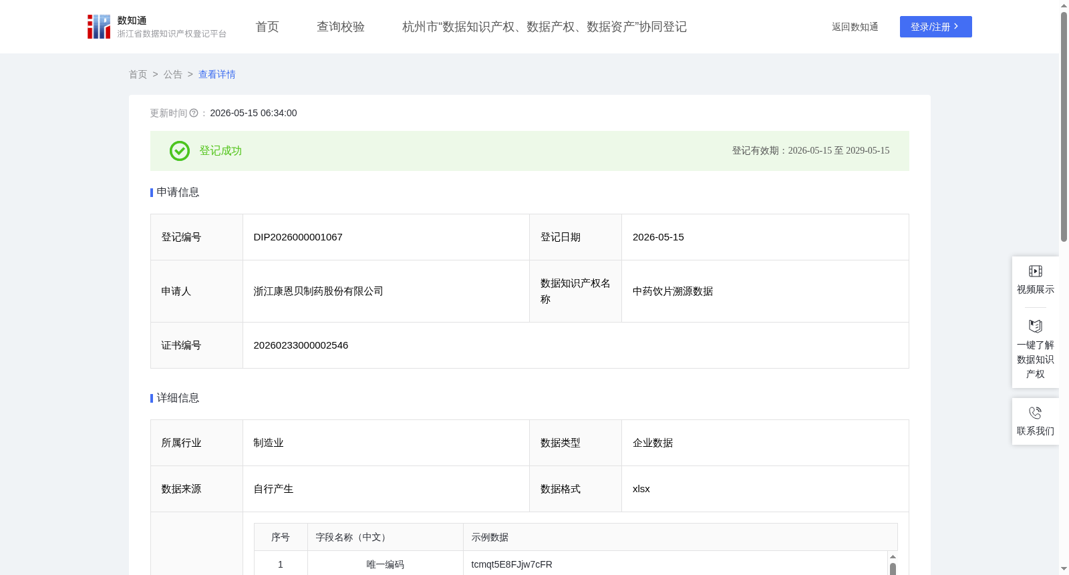Click 首页 in the breadcrumb
Screen dimensions: 1069x575
[x=138, y=74]
